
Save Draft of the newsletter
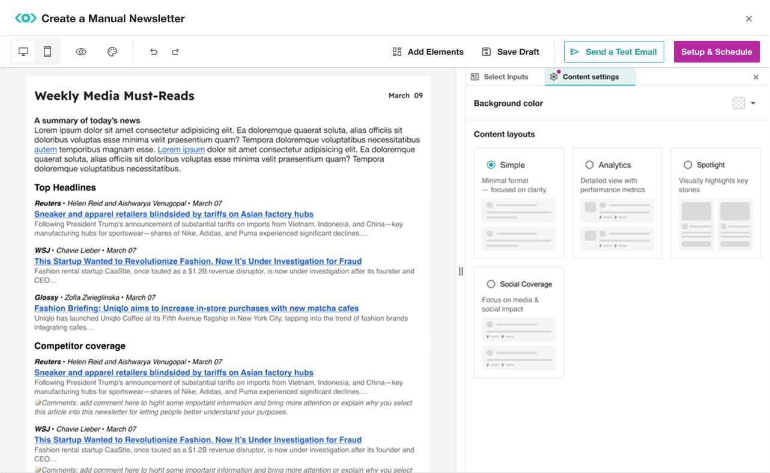pyautogui.click(x=511, y=52)
